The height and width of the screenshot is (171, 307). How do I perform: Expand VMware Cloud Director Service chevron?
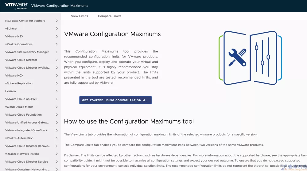click(57, 162)
